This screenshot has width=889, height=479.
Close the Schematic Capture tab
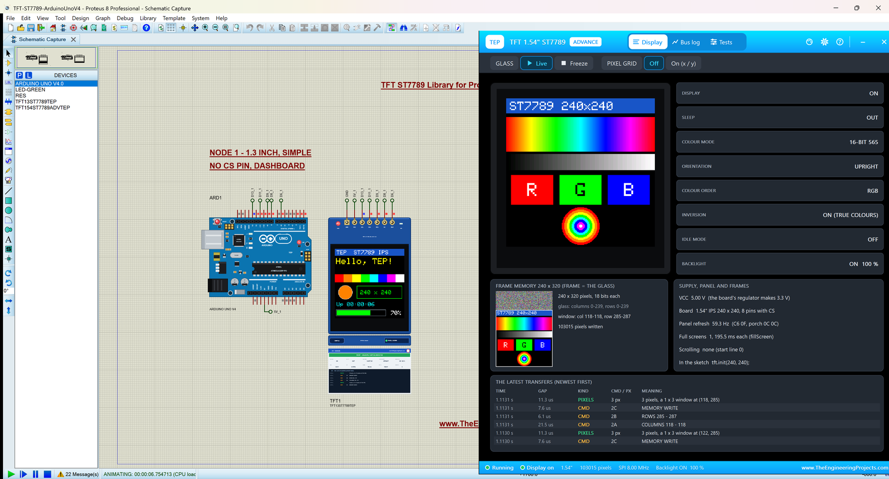[74, 40]
